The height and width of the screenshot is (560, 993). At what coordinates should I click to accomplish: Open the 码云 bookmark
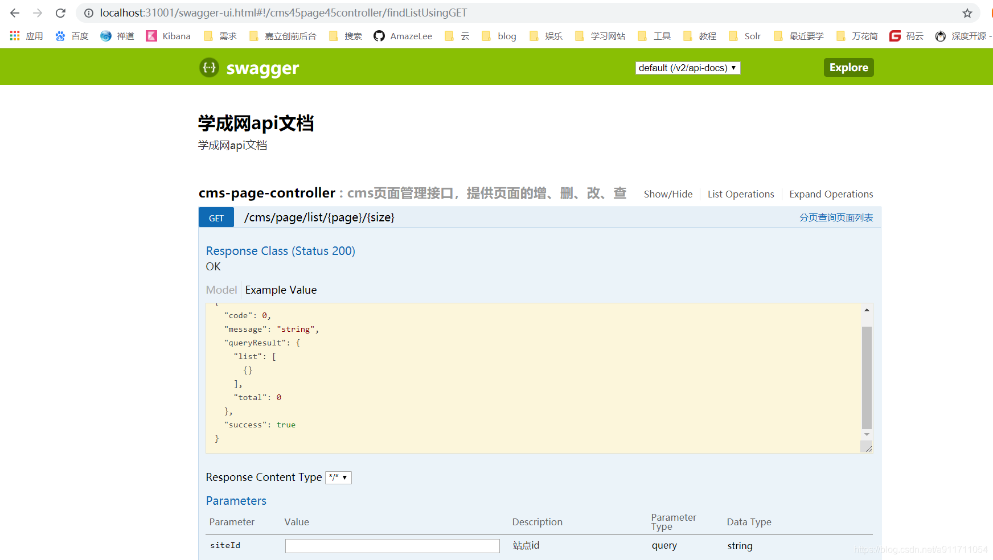coord(906,36)
